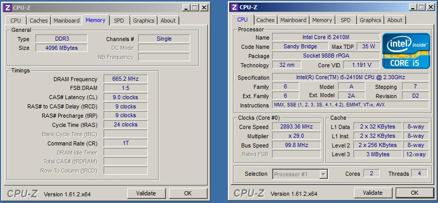Click OK in the Memory window
Screen dimensions: 438x203
[188, 193]
